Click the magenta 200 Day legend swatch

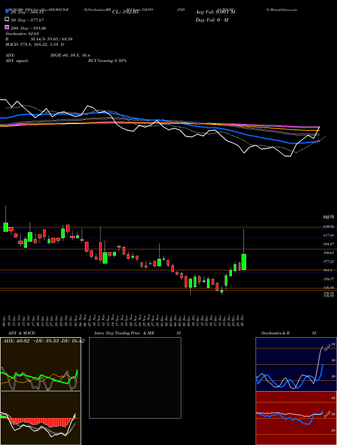tap(7, 27)
